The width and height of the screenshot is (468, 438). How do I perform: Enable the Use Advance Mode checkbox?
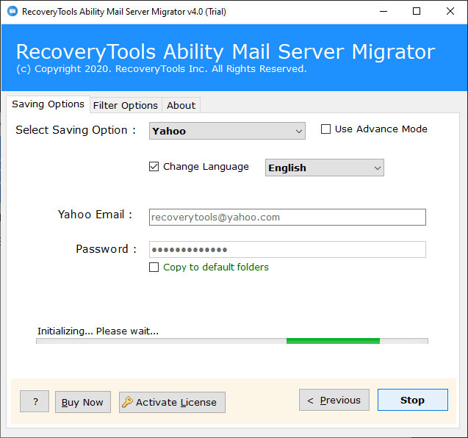(325, 129)
